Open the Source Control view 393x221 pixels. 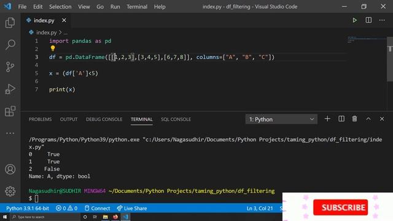(10, 67)
